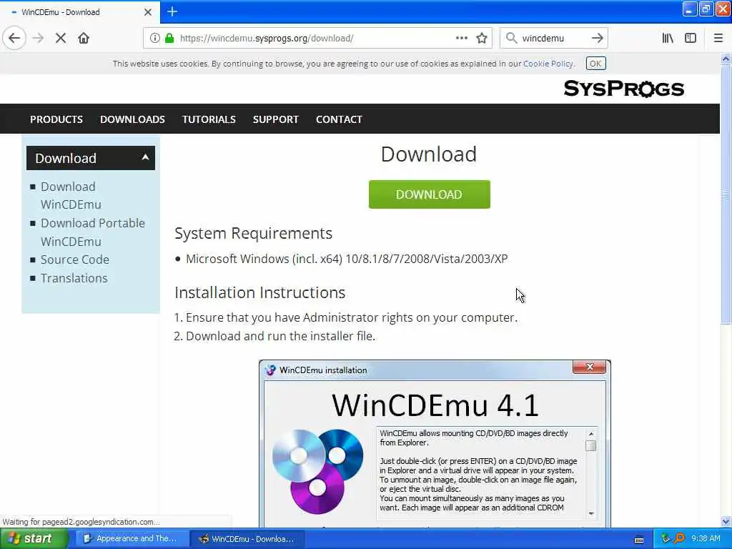Viewport: 732px width, 549px height.
Task: Open Download Portable WinCDEmu link
Action: (93, 232)
